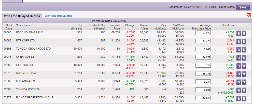Select With Free Delayed Quotes tab
The image size is (253, 105).
22,16
